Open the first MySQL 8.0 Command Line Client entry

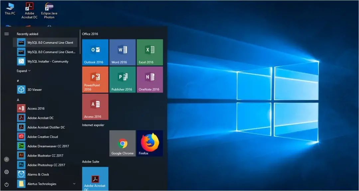click(x=45, y=42)
